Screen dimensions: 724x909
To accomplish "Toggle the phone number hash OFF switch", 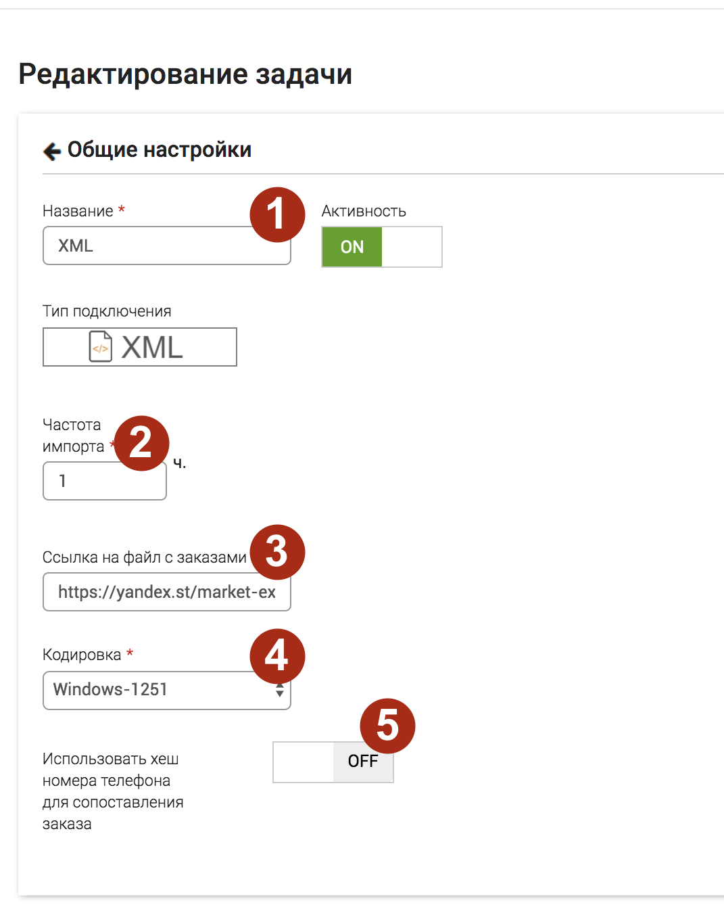I will [333, 762].
